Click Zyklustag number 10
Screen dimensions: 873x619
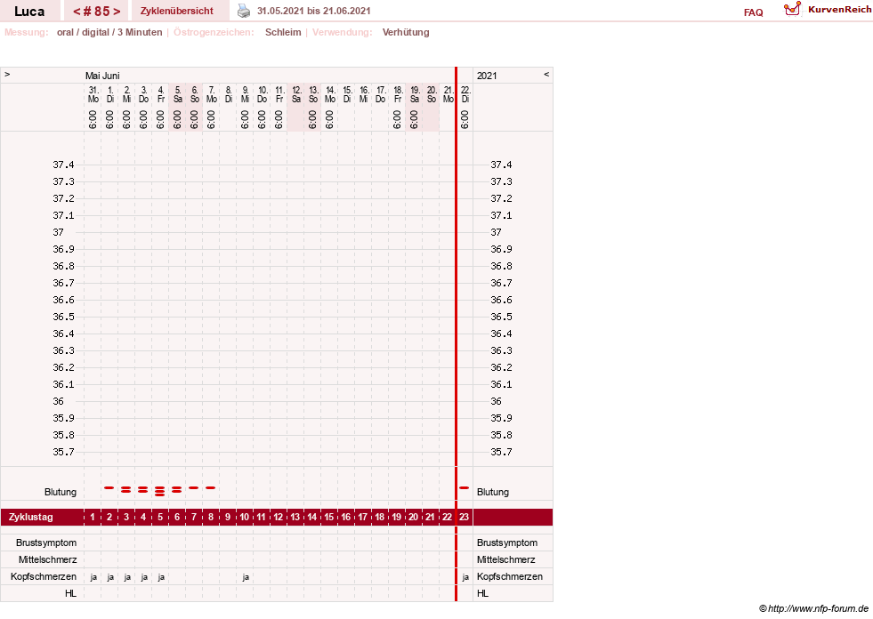click(x=245, y=517)
